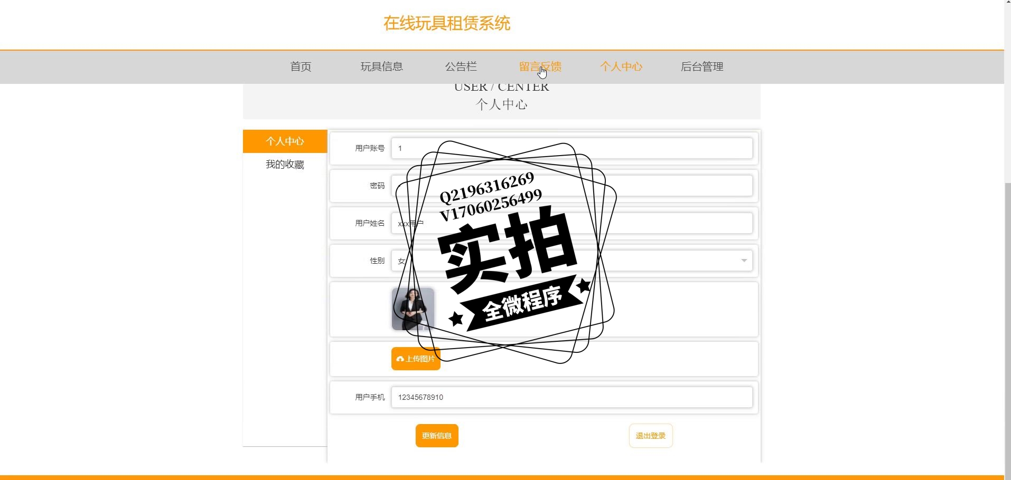Screen dimensions: 1011x480
Task: Click the 用户姓名 text field
Action: (x=572, y=223)
